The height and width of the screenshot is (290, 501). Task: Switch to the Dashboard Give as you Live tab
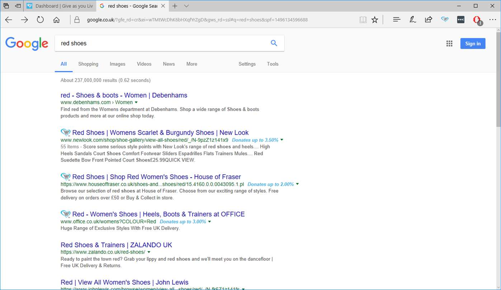60,6
